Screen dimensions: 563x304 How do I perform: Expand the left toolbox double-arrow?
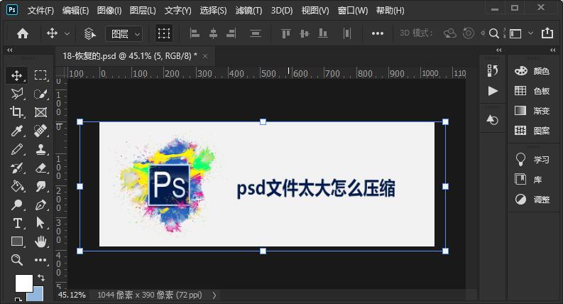[10, 50]
